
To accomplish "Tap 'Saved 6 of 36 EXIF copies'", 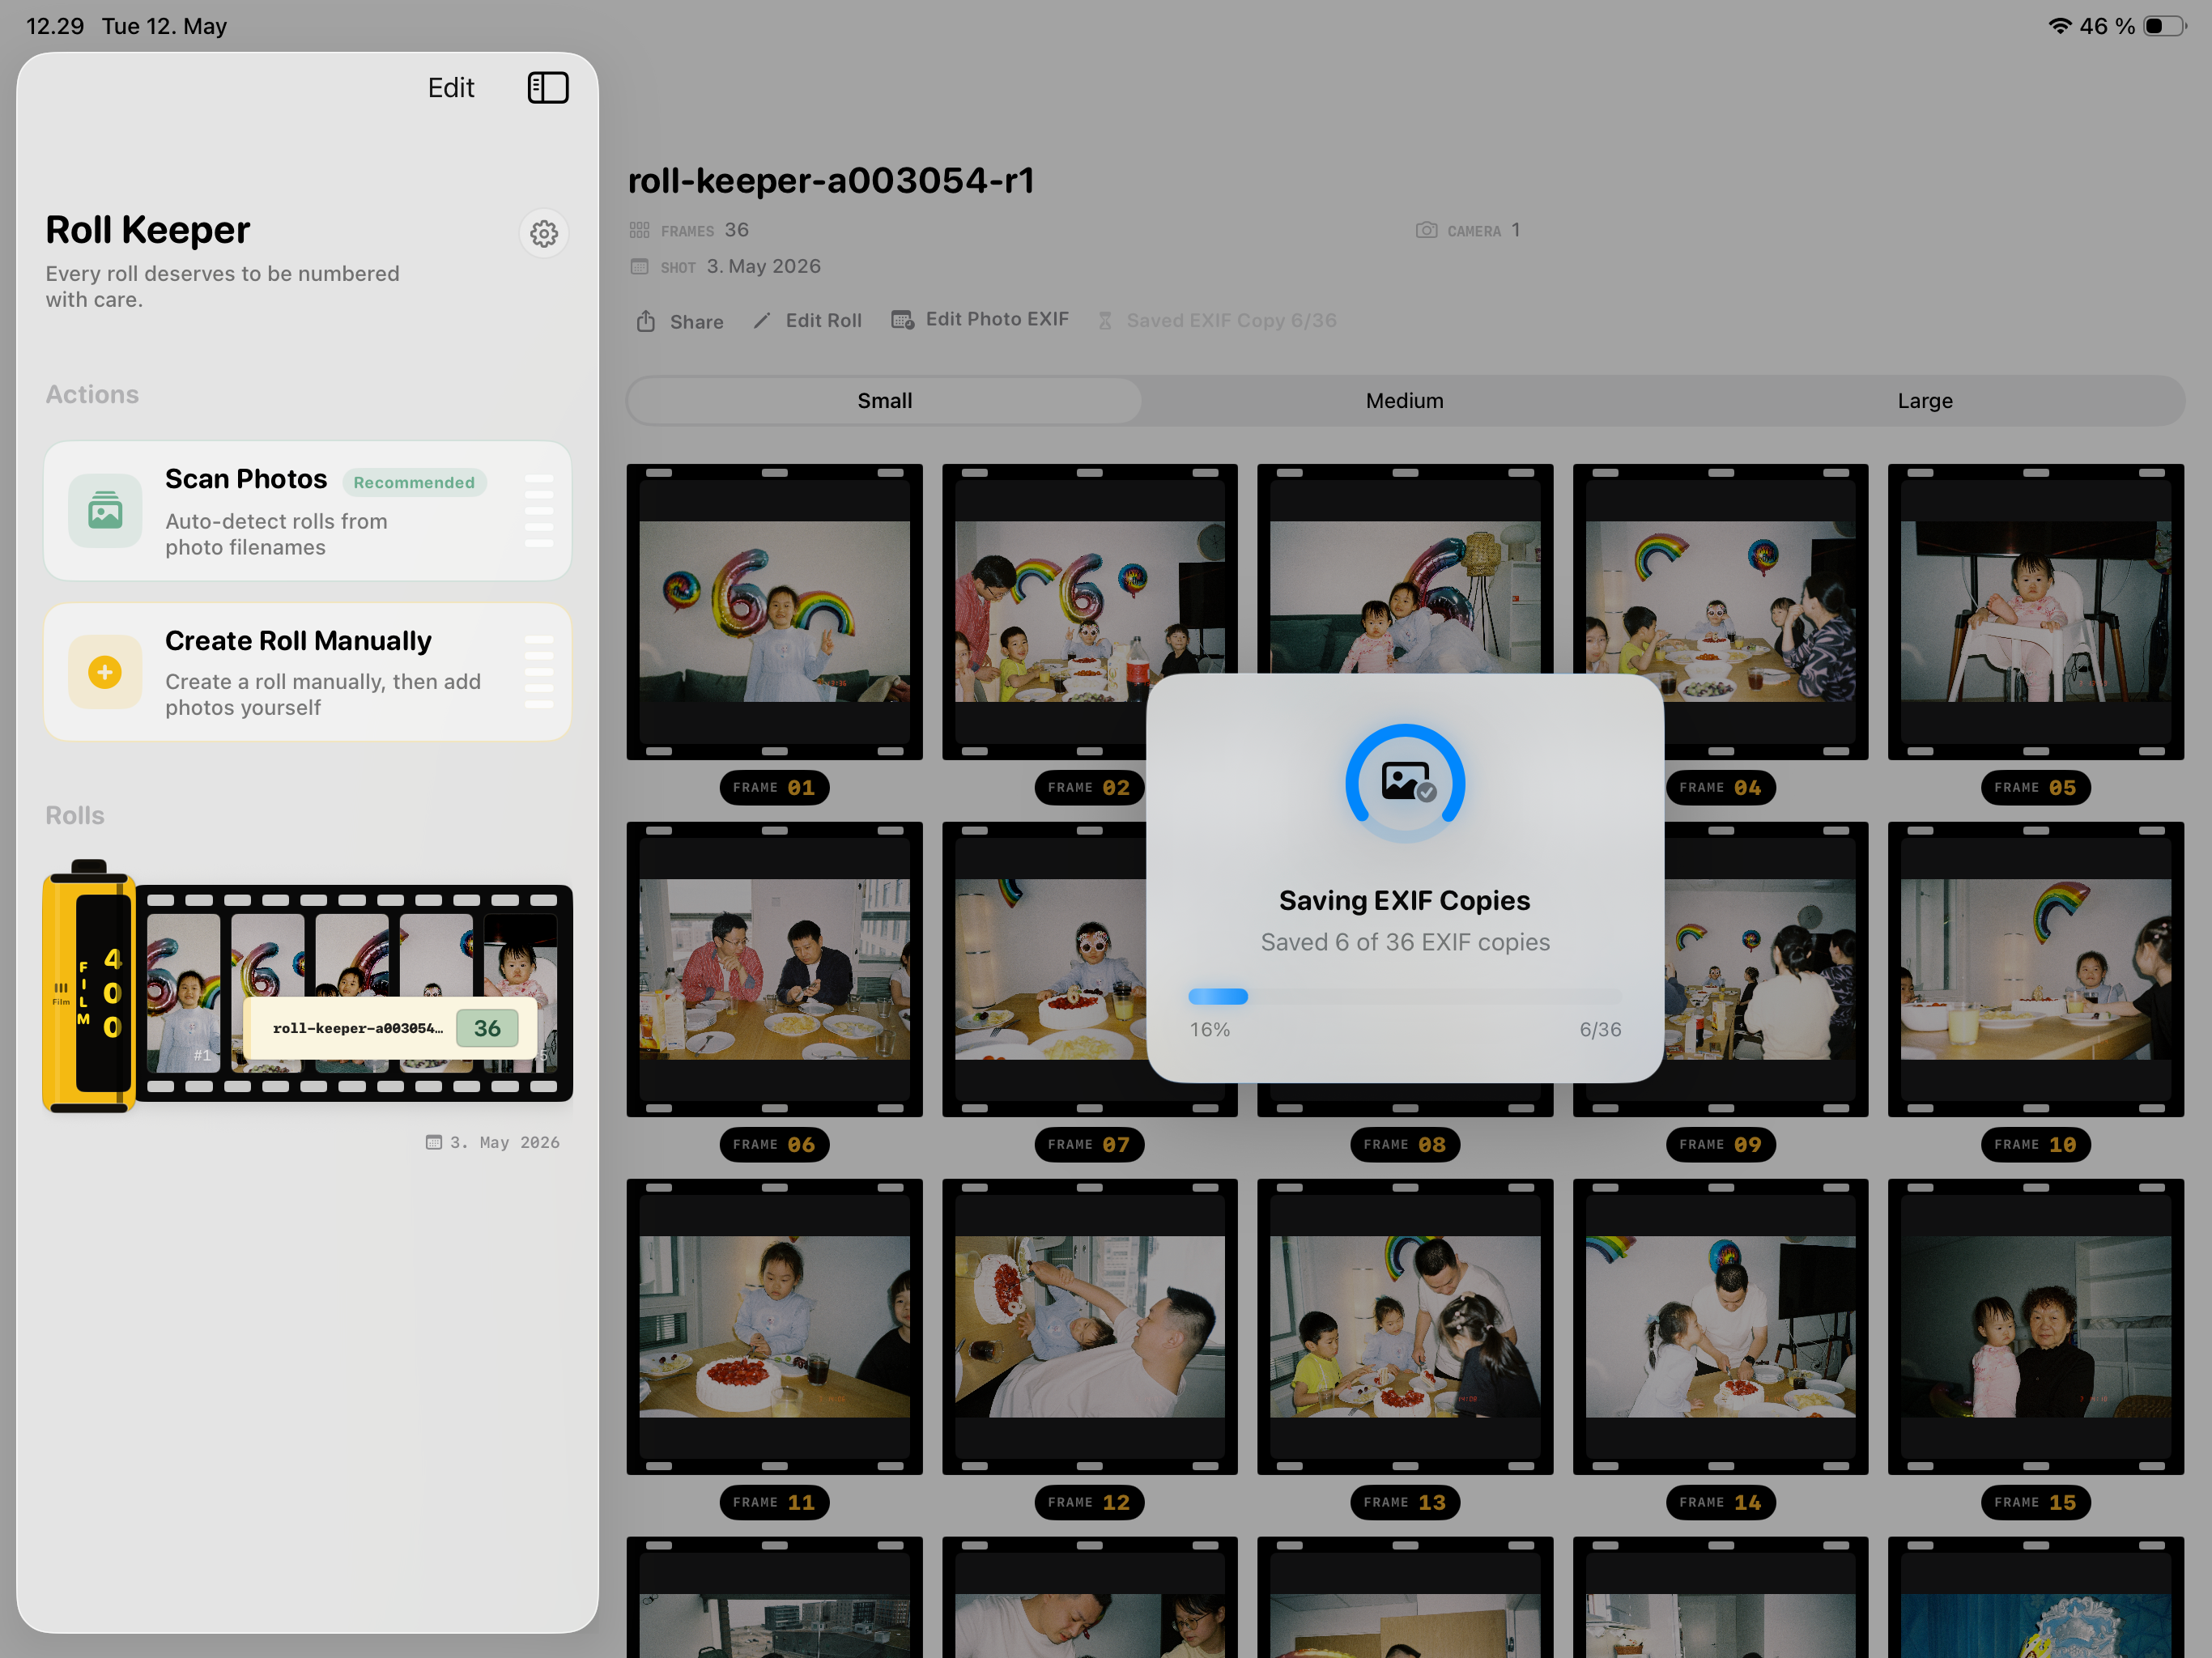I will coord(1405,942).
